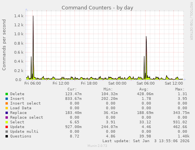Click the 'Cur:' column header
Viewport: 195px width, 150px height.
pyautogui.click(x=72, y=89)
